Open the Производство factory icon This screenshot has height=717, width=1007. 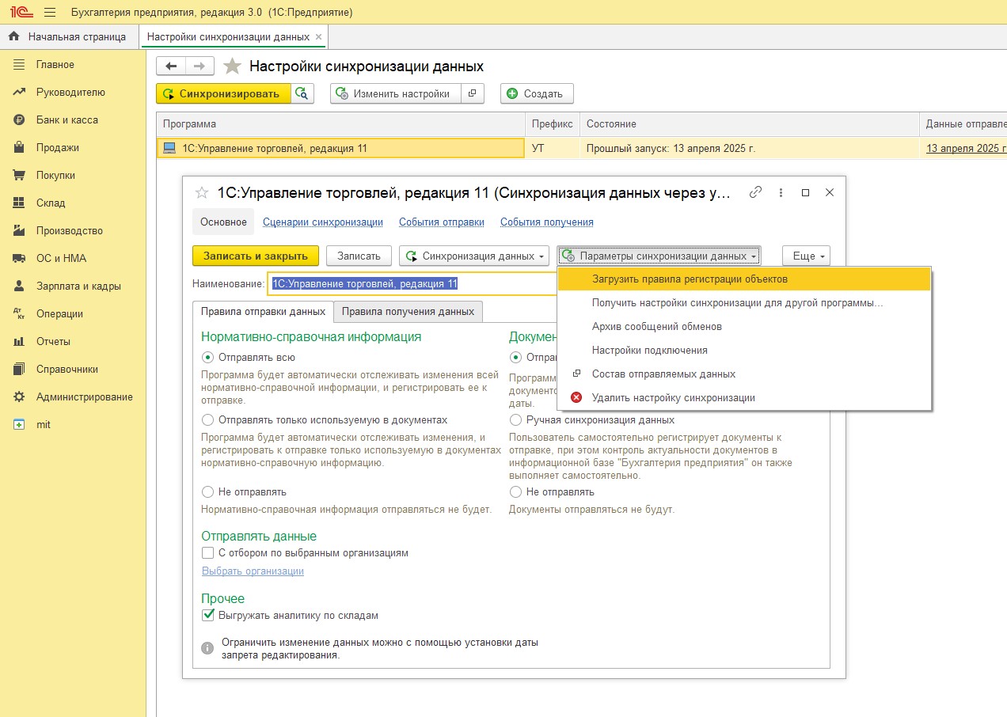point(19,230)
